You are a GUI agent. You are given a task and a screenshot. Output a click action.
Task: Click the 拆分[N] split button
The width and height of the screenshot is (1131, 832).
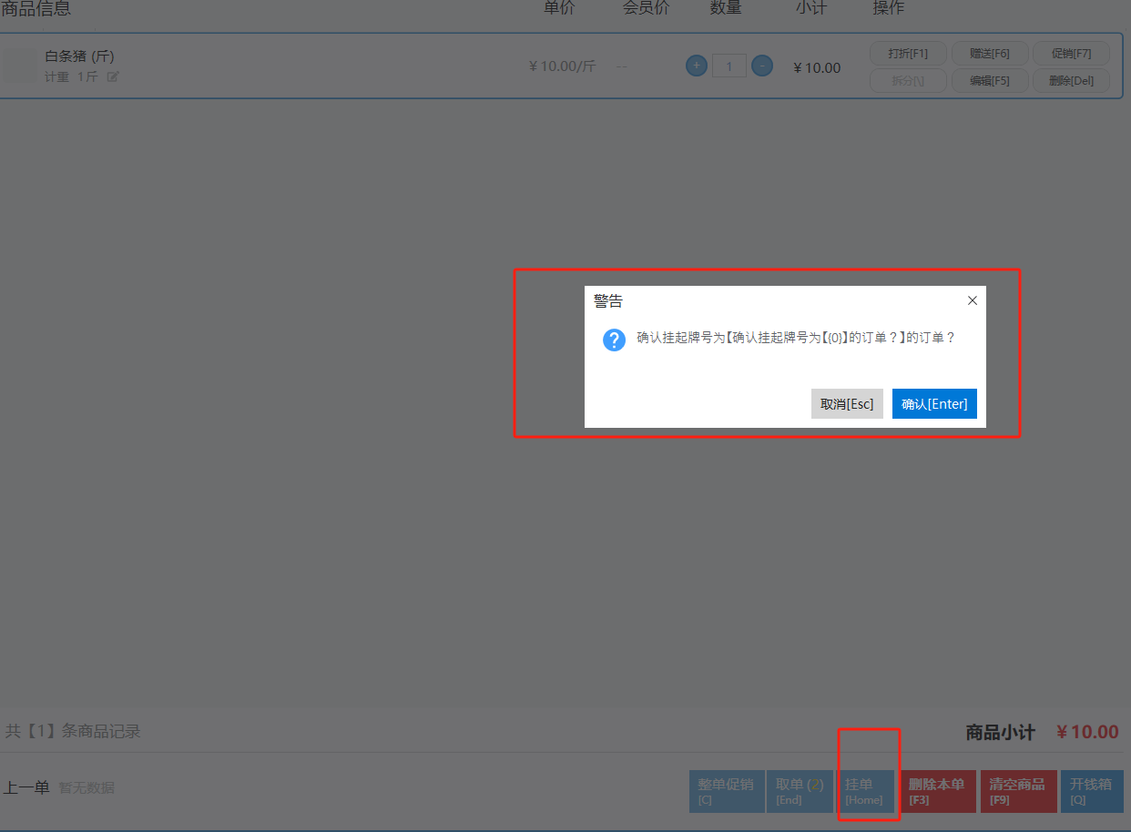pyautogui.click(x=908, y=80)
